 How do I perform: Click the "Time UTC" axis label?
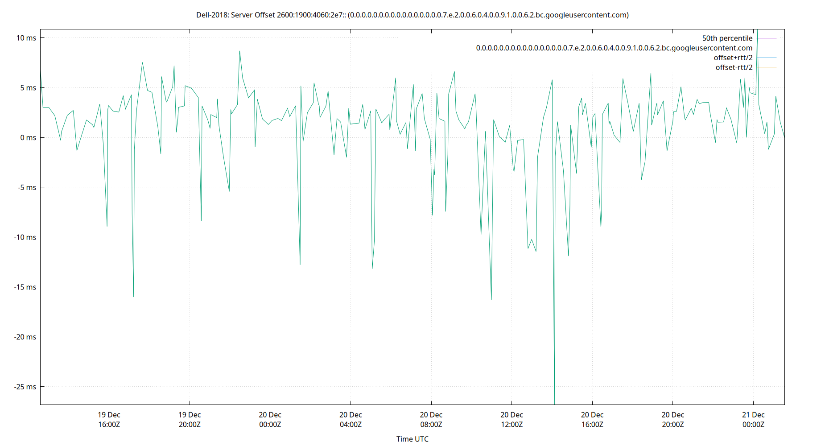(x=412, y=439)
